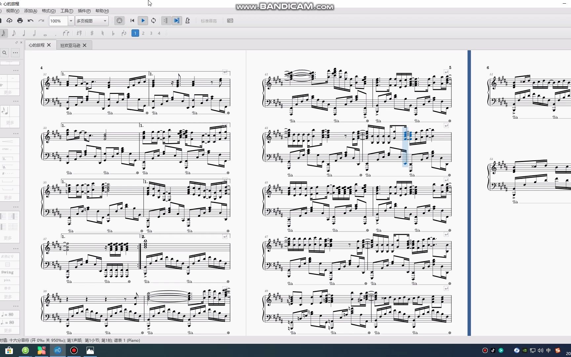Select voice 1
Viewport: 571px width, 357px height.
(x=135, y=33)
